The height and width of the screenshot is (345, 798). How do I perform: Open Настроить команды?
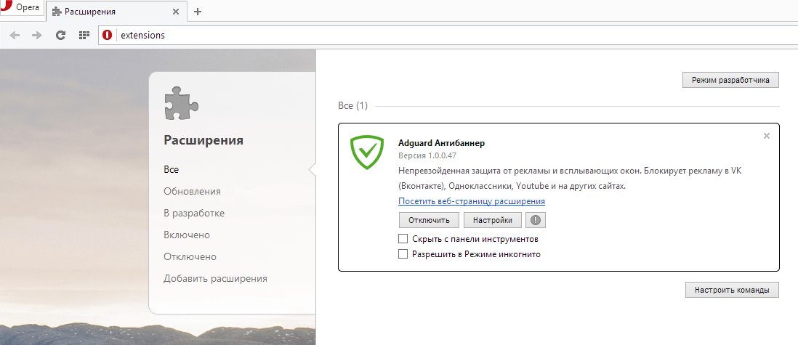(732, 290)
